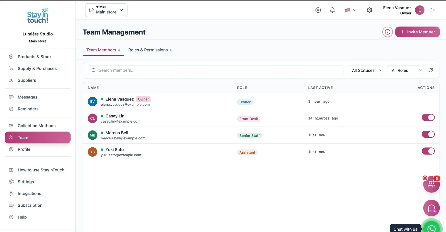This screenshot has height=232, width=446.
Task: Disable Casey Lin's active toggle
Action: 428,117
